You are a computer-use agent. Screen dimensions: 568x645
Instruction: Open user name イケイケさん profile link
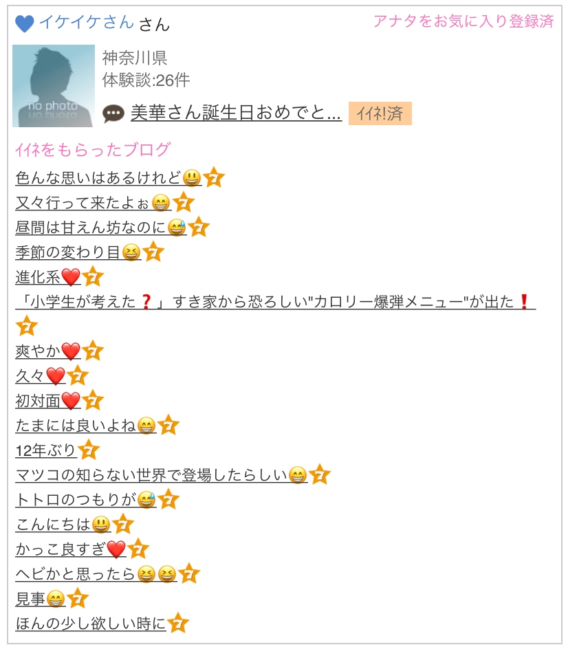point(87,22)
